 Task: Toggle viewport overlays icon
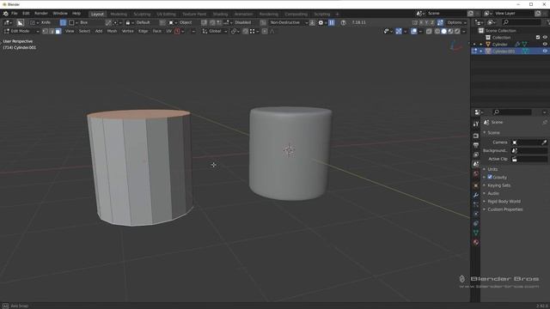[414, 31]
